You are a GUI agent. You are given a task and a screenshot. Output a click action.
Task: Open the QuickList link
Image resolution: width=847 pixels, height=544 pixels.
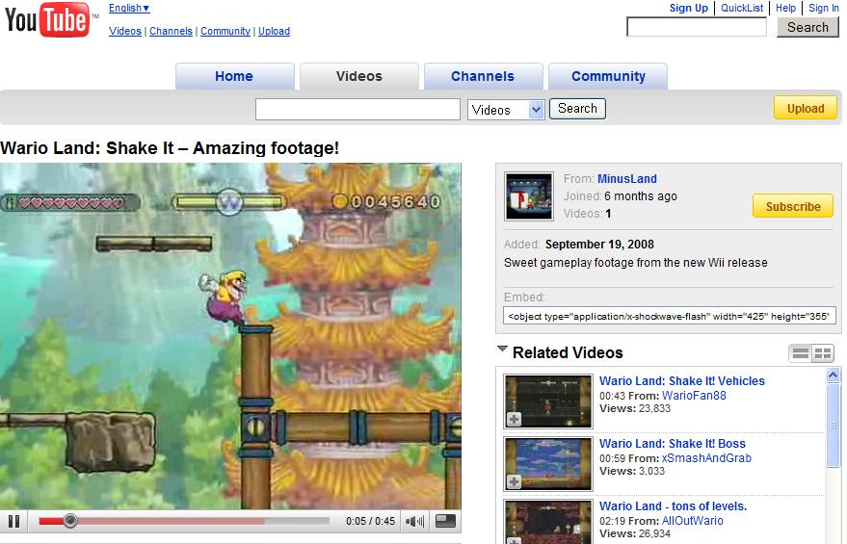(742, 8)
